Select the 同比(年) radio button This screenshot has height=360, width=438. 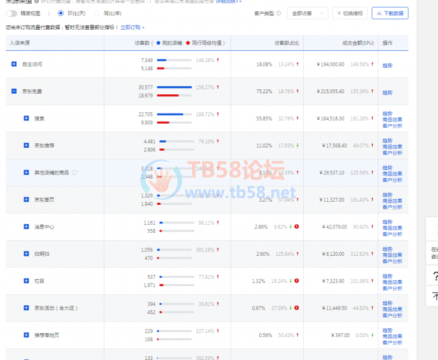tap(96, 13)
